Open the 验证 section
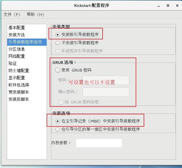The width and height of the screenshot is (182, 168). point(27,63)
